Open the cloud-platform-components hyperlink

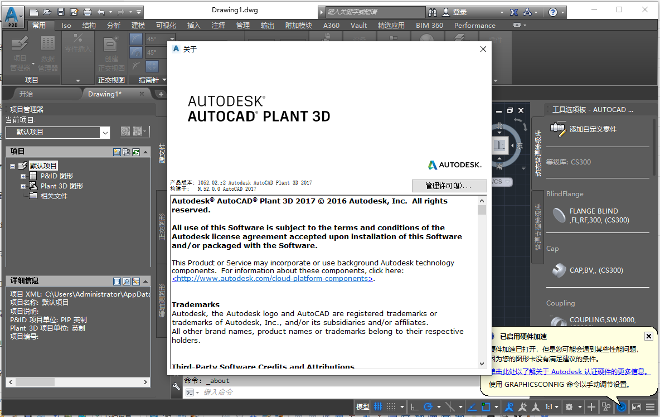(271, 278)
